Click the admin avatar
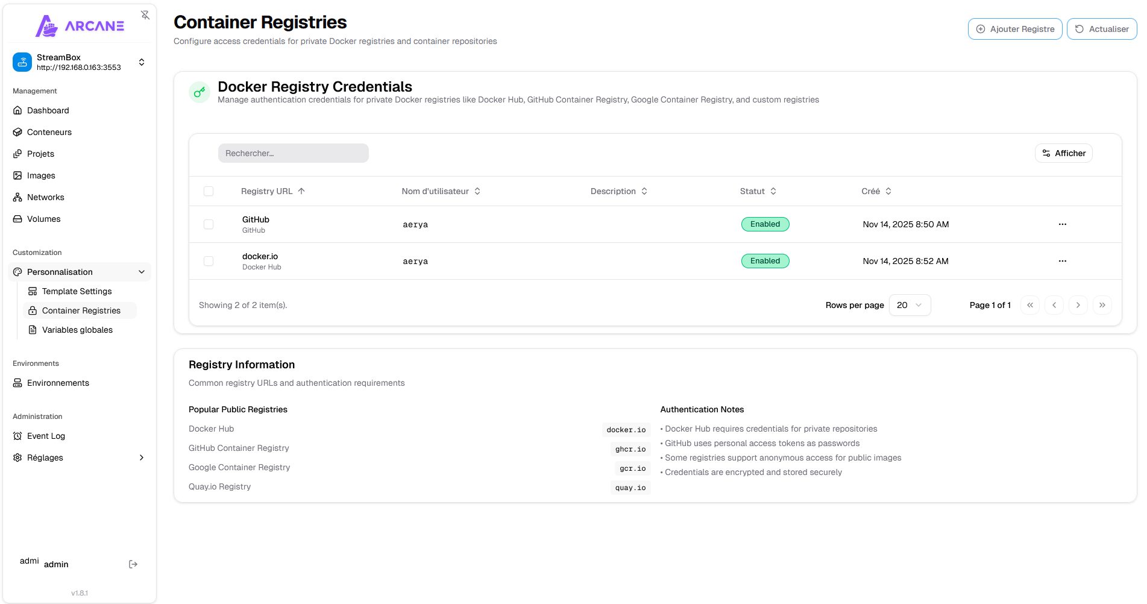The width and height of the screenshot is (1147, 604). click(x=29, y=561)
